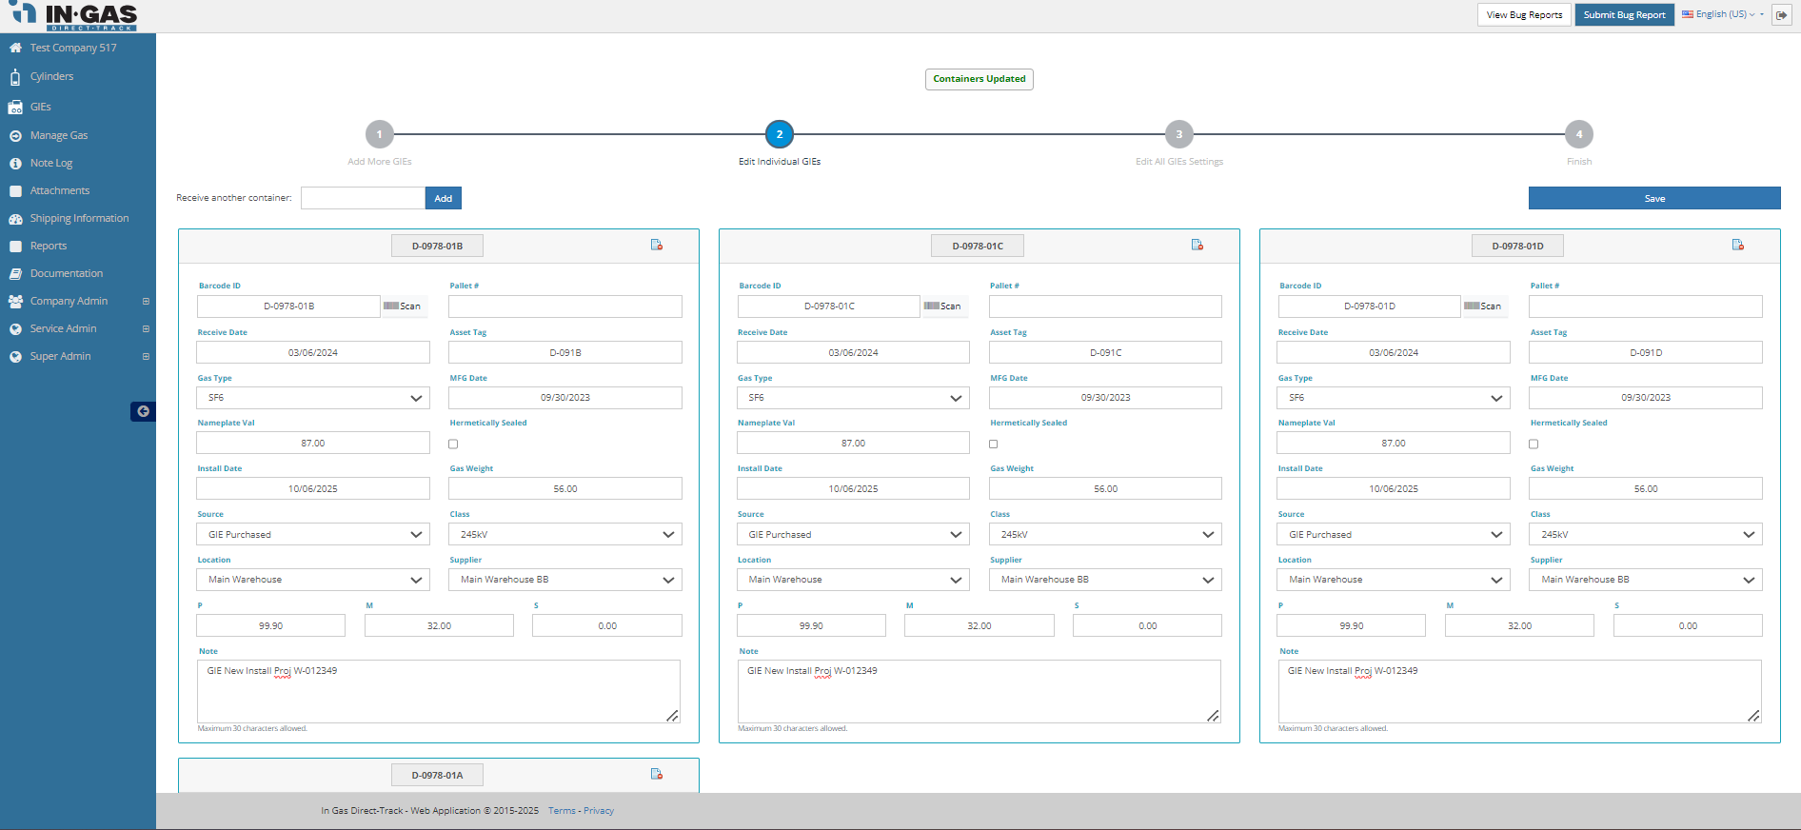
Task: Scan barcode for D-0978-01B
Action: click(x=403, y=306)
